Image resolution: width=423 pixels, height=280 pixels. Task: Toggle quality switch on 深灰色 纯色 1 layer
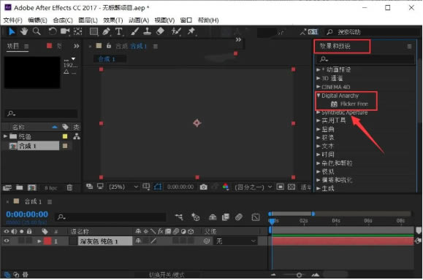pyautogui.click(x=153, y=241)
